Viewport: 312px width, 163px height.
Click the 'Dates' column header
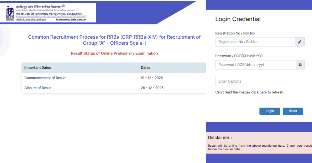[145, 67]
